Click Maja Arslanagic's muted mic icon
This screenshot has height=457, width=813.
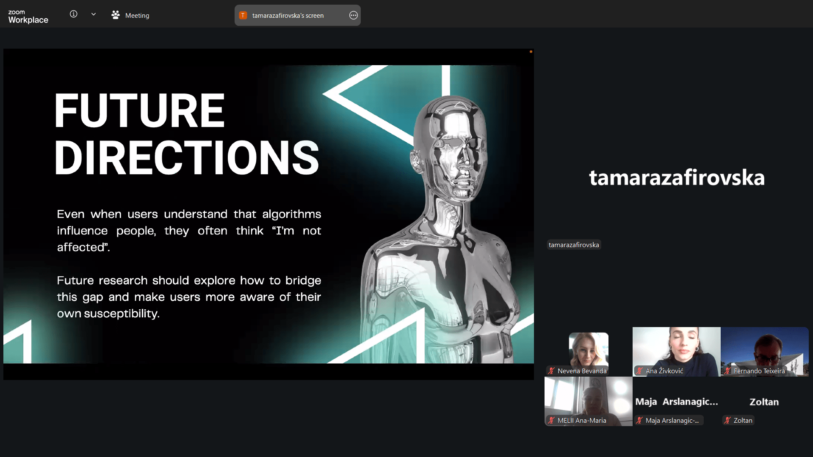pos(639,421)
